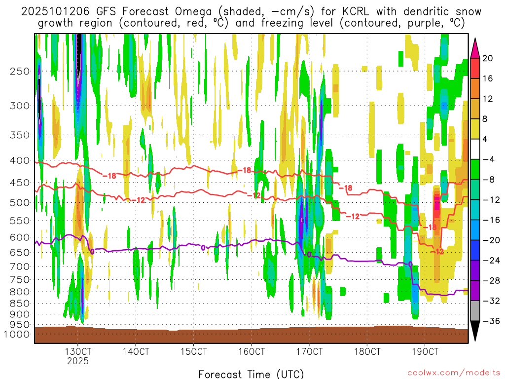Click the 300 pressure level label
The height and width of the screenshot is (379, 505).
20,106
